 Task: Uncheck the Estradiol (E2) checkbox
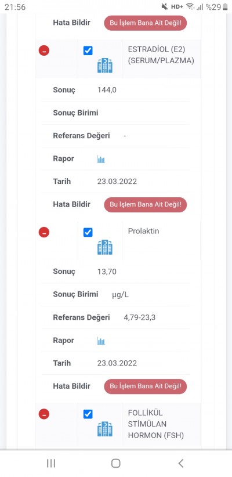click(x=88, y=50)
